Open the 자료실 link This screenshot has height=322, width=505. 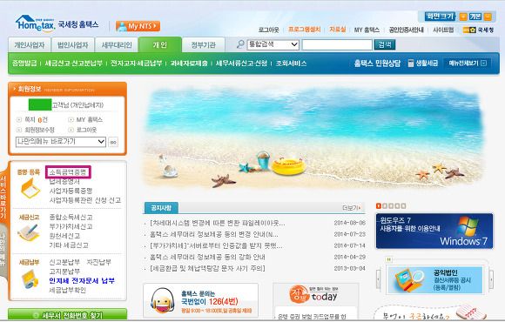coord(337,30)
